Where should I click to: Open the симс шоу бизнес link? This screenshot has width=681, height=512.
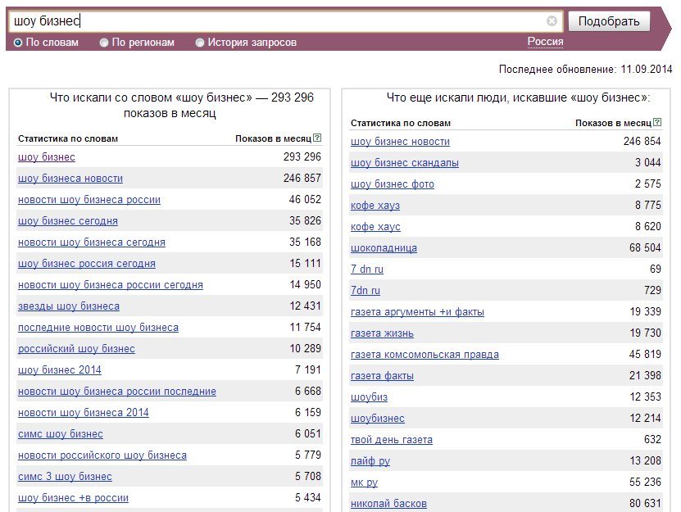pyautogui.click(x=61, y=433)
